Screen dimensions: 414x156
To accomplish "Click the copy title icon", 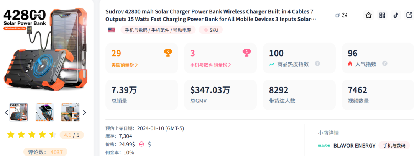I will pyautogui.click(x=337, y=15).
